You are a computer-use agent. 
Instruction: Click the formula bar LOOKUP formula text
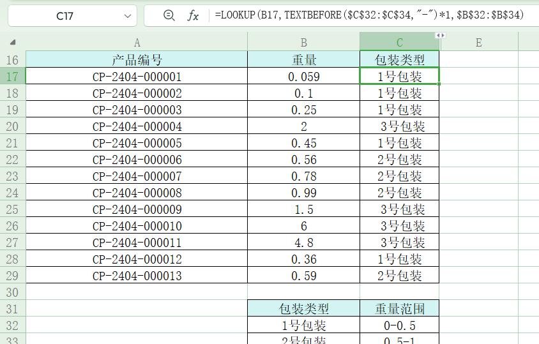(369, 15)
